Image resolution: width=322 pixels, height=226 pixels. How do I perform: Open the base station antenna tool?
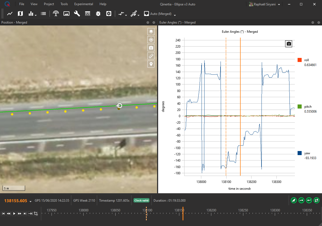56,14
